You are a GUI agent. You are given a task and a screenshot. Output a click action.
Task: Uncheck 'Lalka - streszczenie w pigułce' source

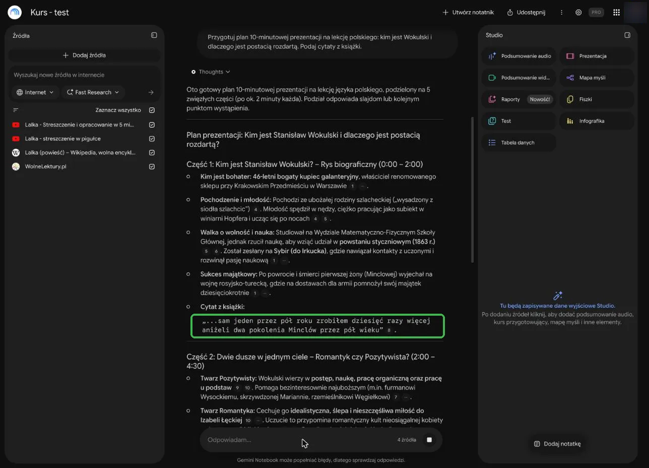[x=152, y=139]
